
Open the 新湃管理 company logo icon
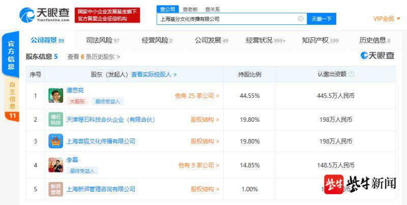[55, 189]
